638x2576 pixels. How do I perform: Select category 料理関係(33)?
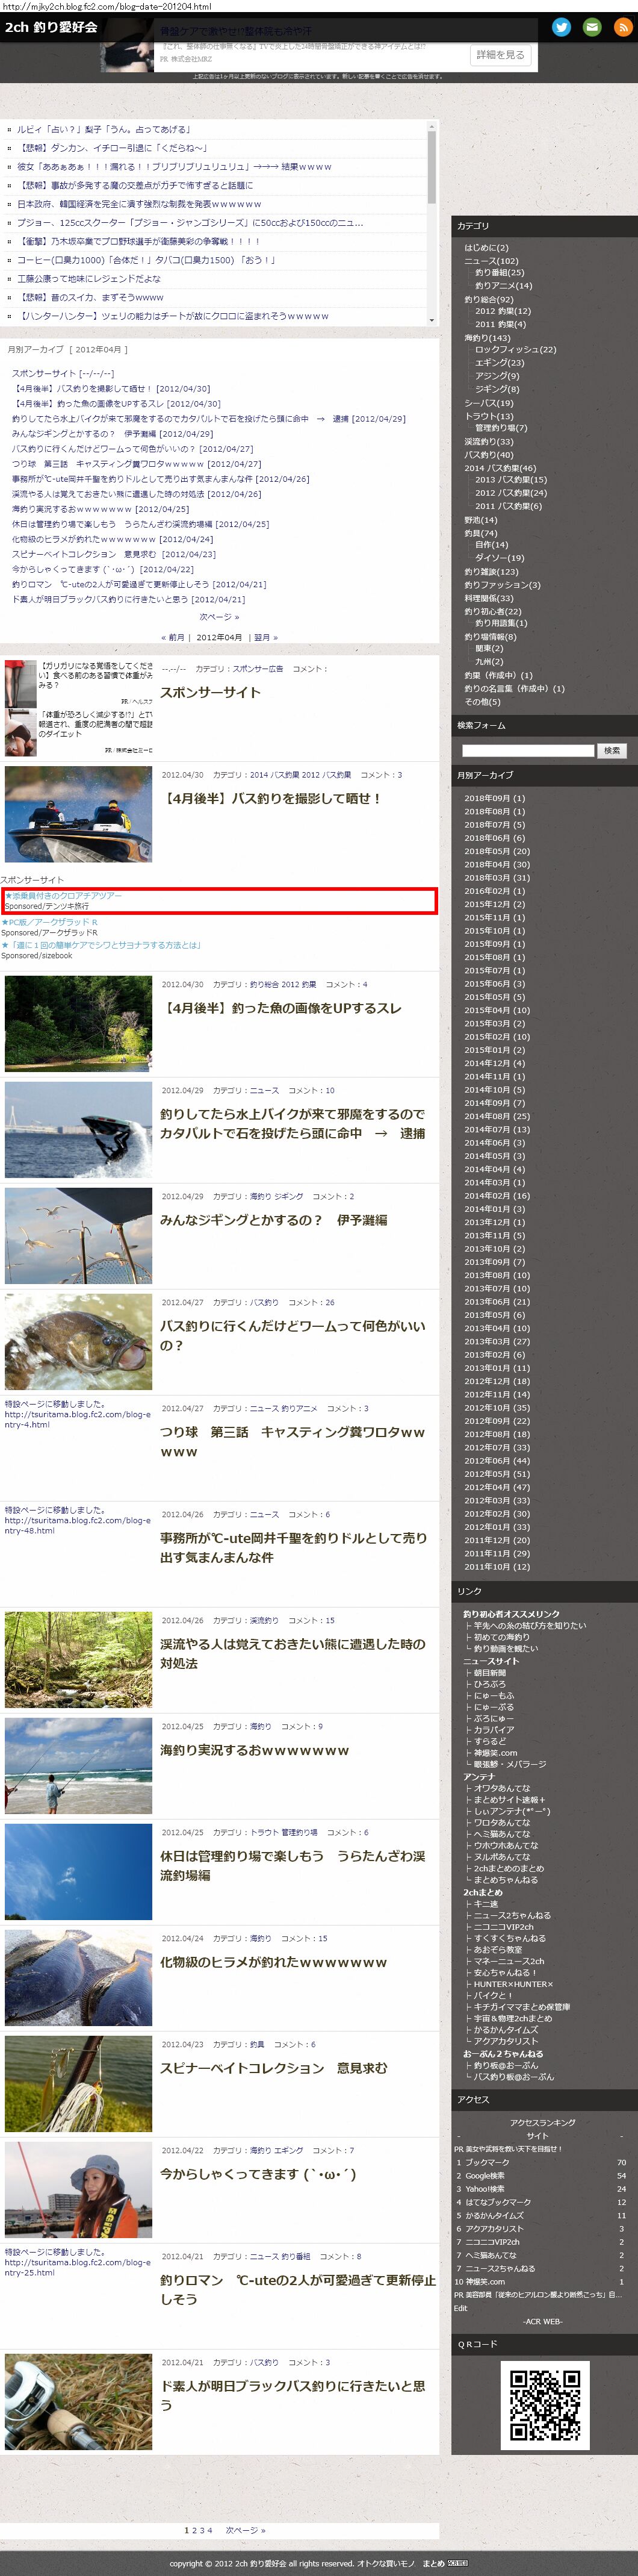pyautogui.click(x=489, y=598)
